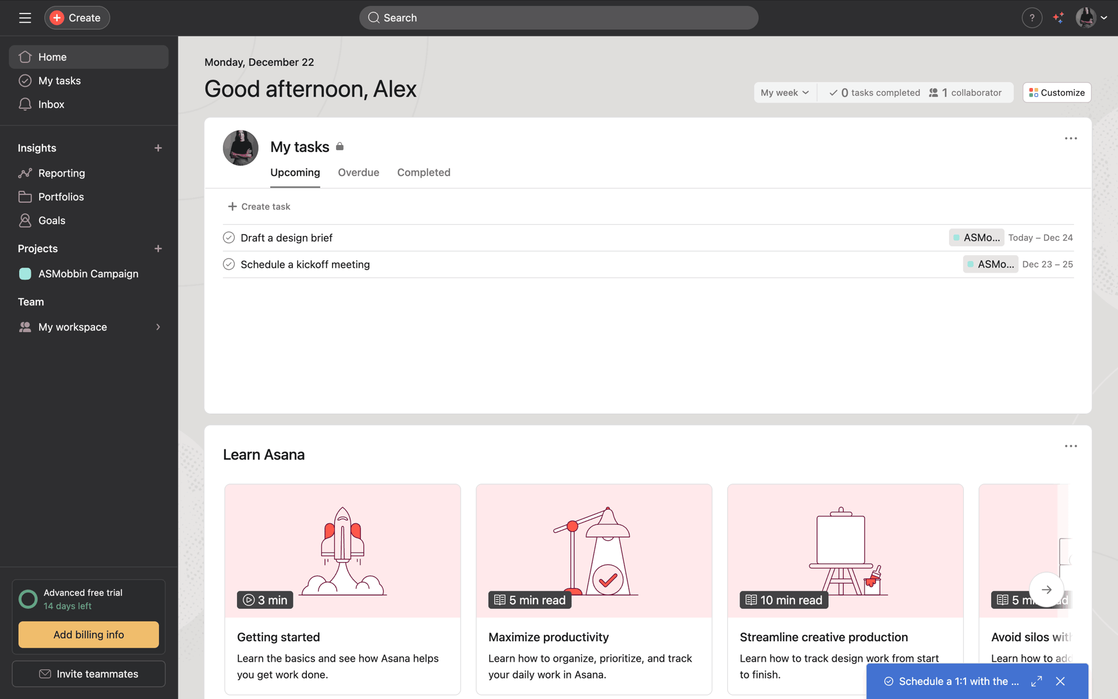The height and width of the screenshot is (699, 1118).
Task: Open the AI sparkle icon
Action: (x=1058, y=18)
